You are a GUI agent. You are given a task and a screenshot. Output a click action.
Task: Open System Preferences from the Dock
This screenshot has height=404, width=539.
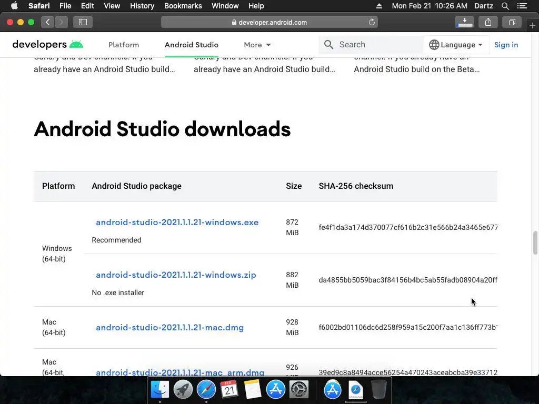pyautogui.click(x=299, y=390)
